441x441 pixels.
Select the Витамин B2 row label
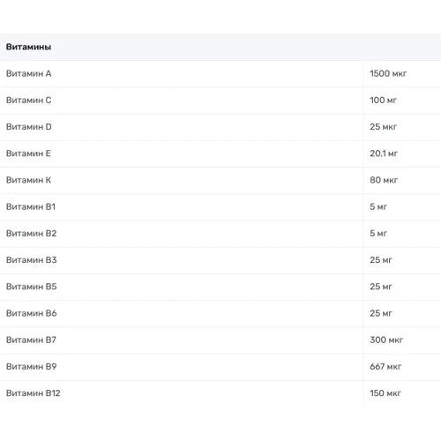[x=31, y=234]
